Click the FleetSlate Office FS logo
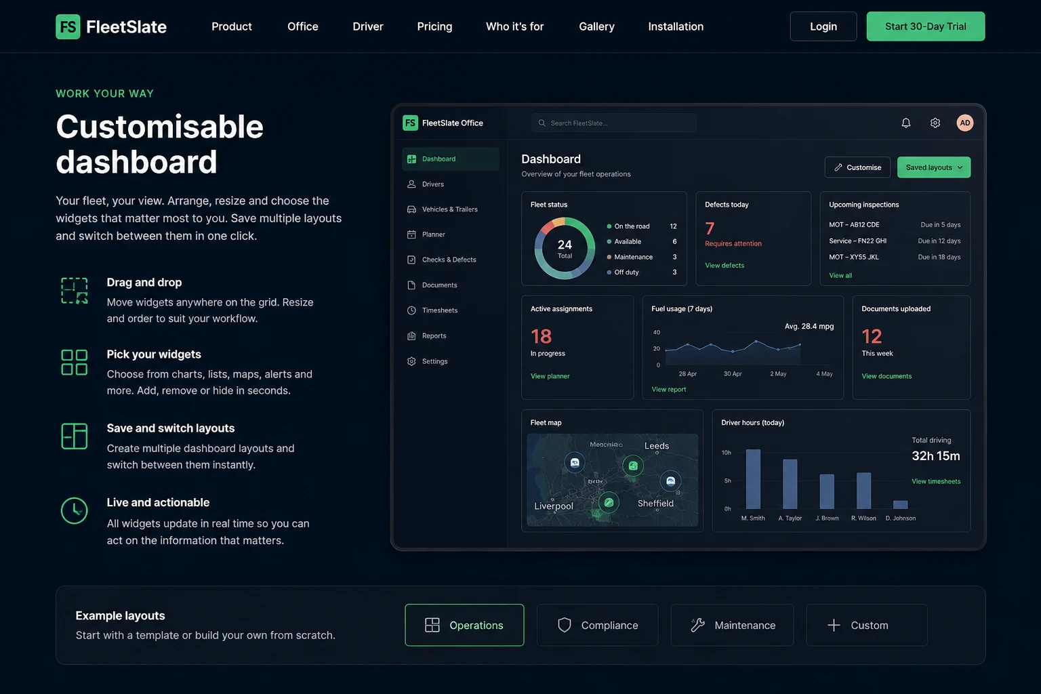Image resolution: width=1041 pixels, height=694 pixels. [x=410, y=123]
